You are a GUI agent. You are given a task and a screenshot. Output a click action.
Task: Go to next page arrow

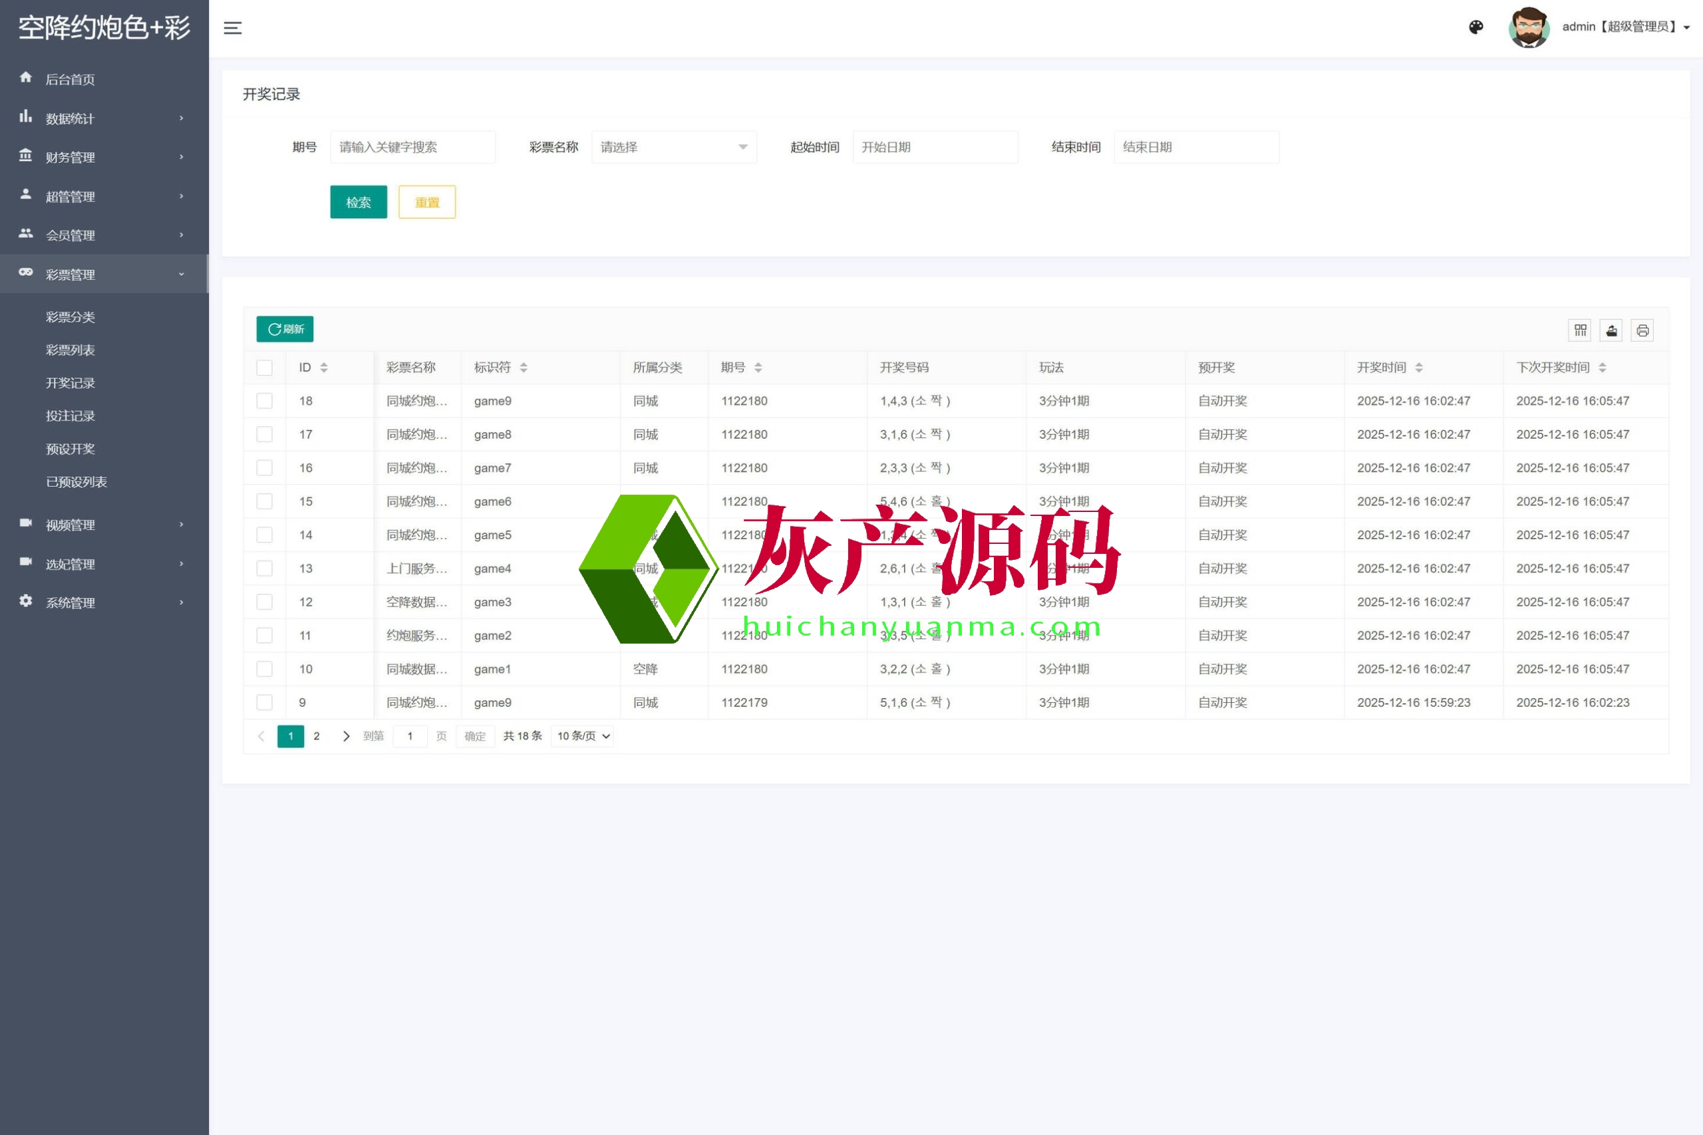point(346,736)
